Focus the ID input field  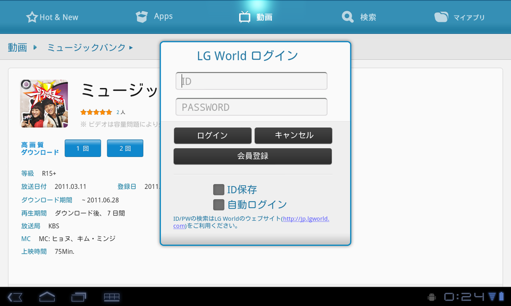pyautogui.click(x=252, y=81)
